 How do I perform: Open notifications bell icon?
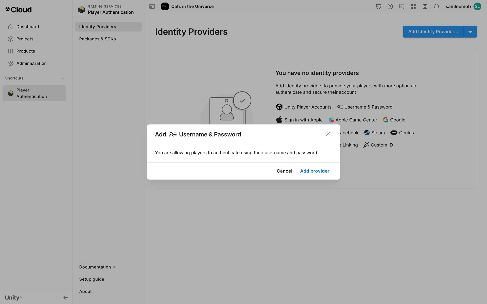coord(437,7)
